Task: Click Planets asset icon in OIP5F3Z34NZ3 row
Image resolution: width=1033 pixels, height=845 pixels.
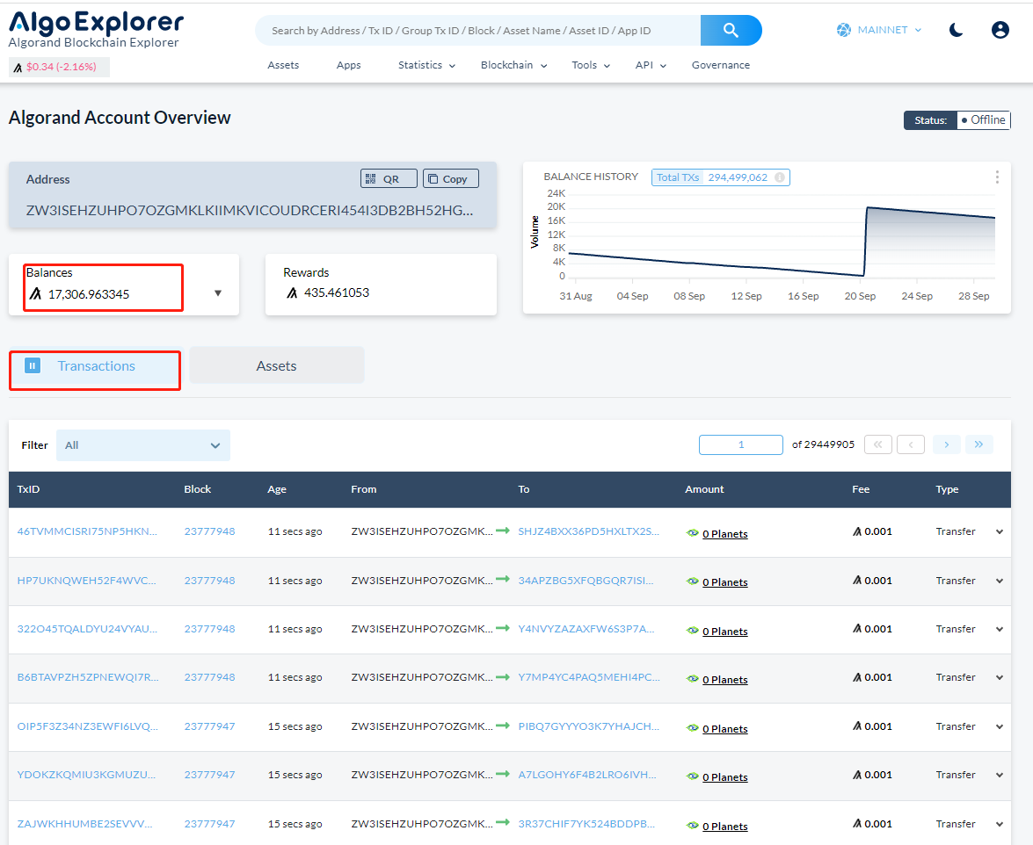Action: point(693,728)
